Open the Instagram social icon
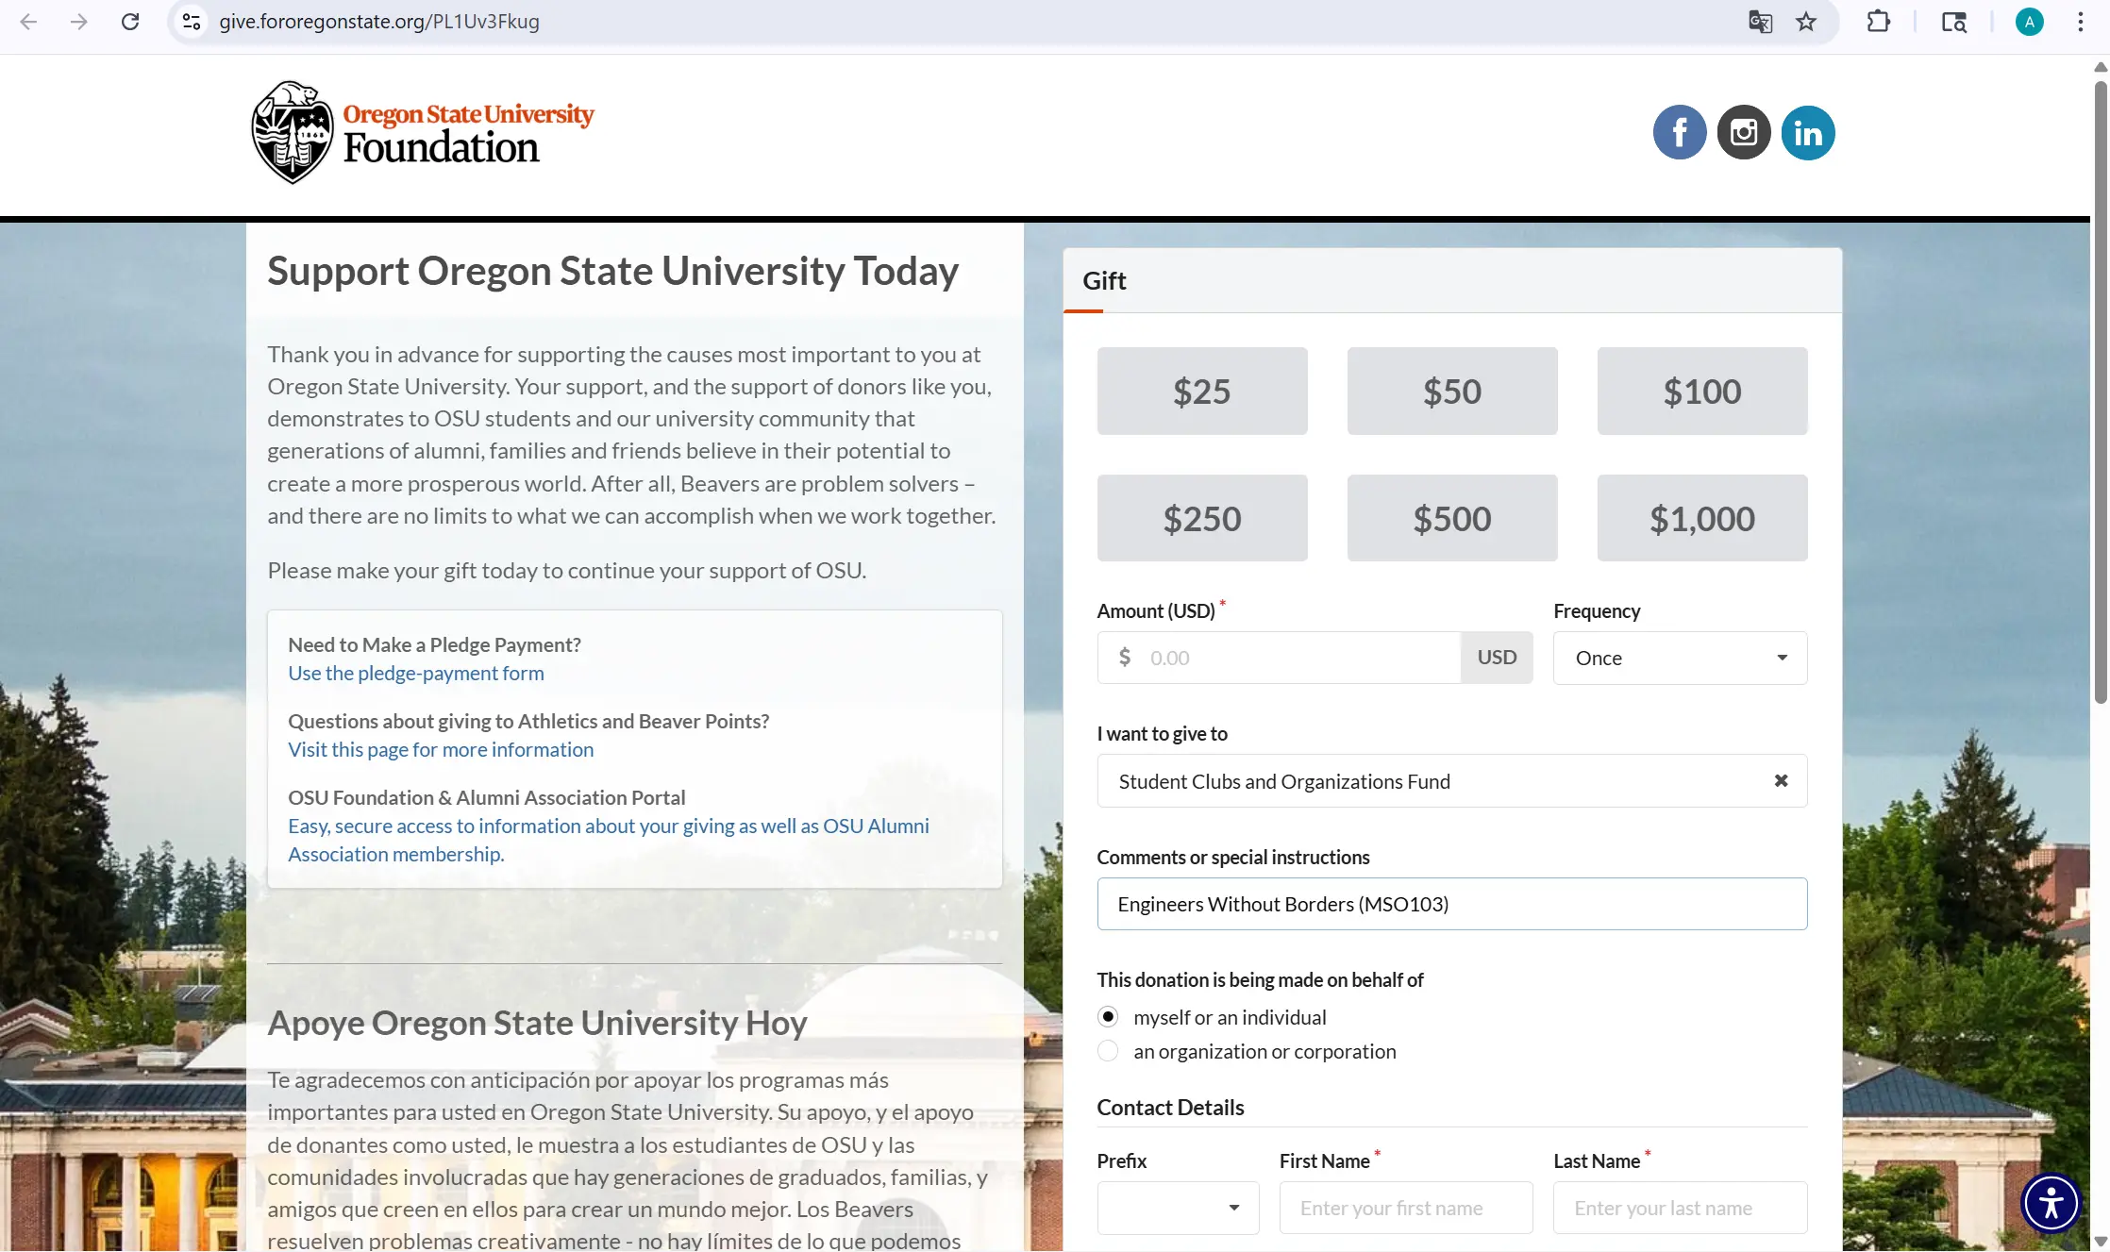2110x1252 pixels. 1744,132
